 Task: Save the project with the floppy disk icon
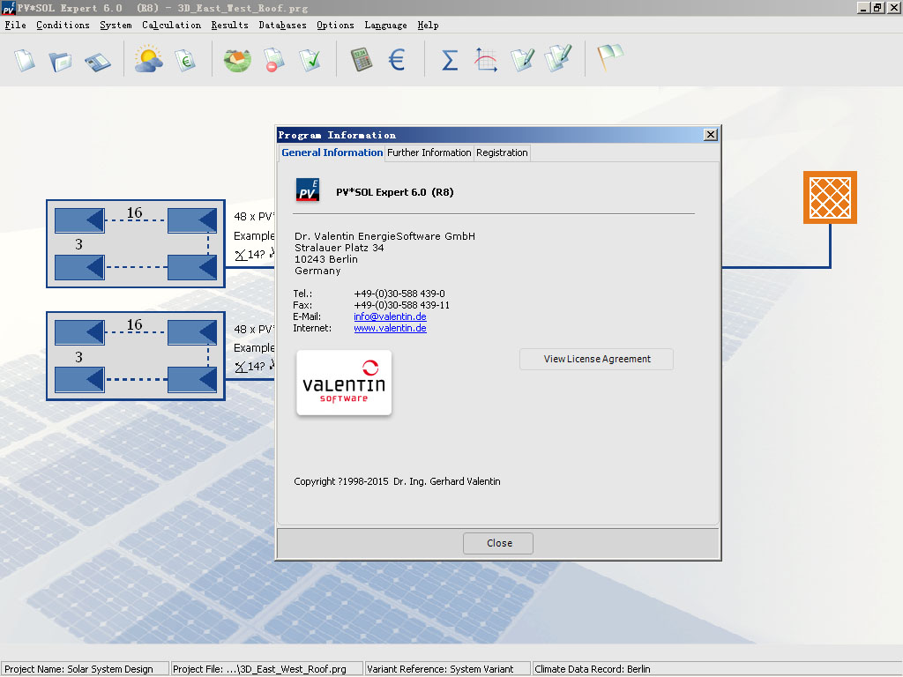[97, 62]
